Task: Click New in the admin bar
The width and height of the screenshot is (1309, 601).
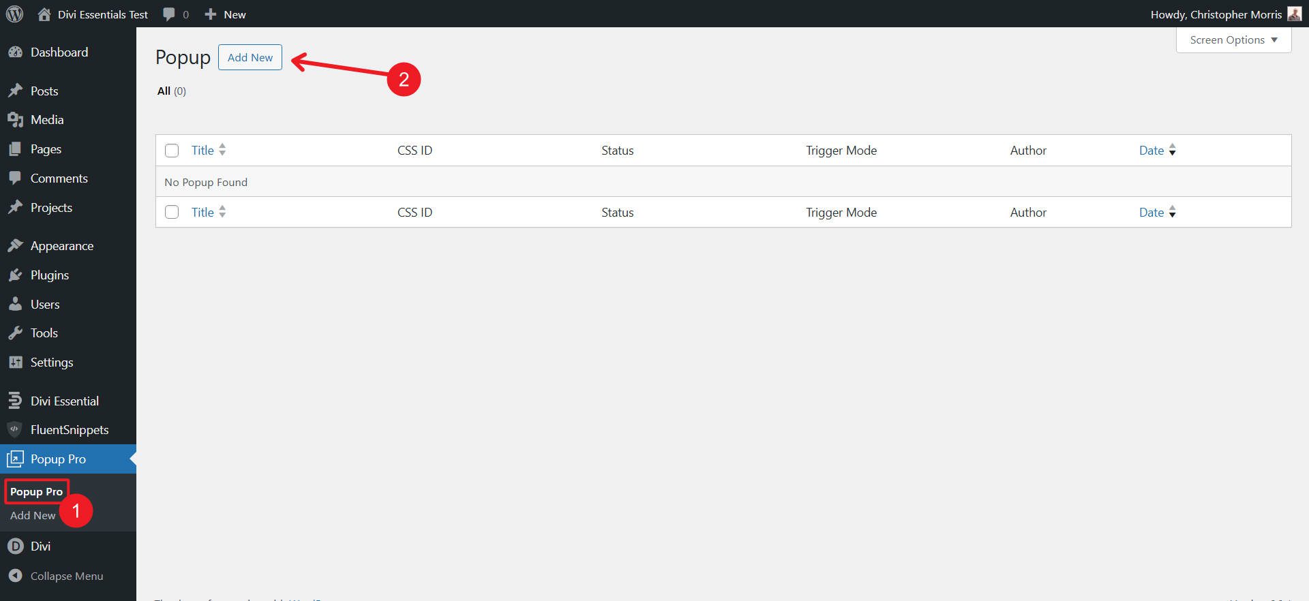Action: coord(235,14)
